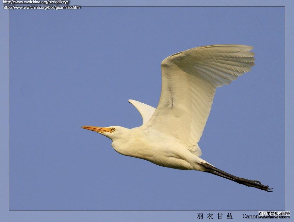Click the lower trailing edge of the wing near the legs
The width and height of the screenshot is (294, 222).
point(196,150)
